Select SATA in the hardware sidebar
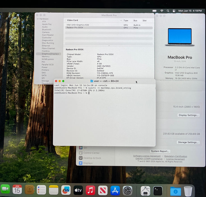The width and height of the screenshot is (206, 197). click(x=44, y=75)
